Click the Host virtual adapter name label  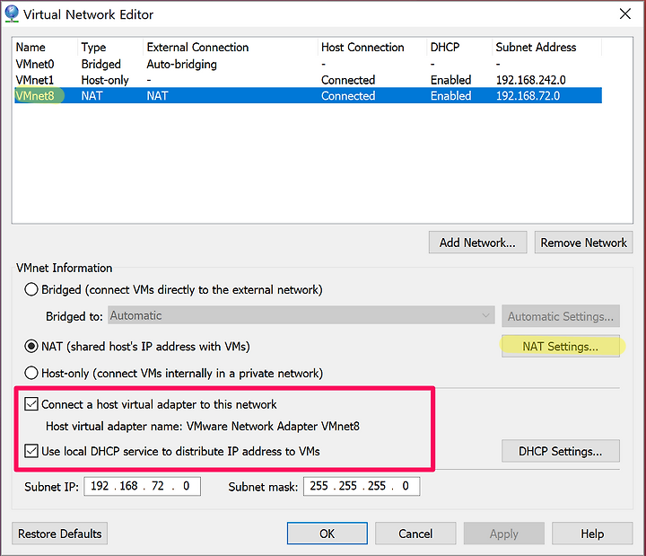(203, 426)
